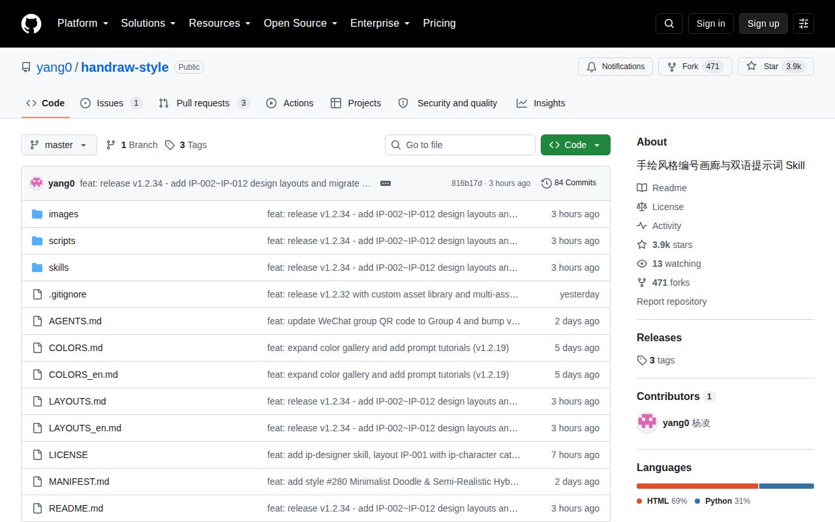Click the Go to file search field

click(x=460, y=145)
